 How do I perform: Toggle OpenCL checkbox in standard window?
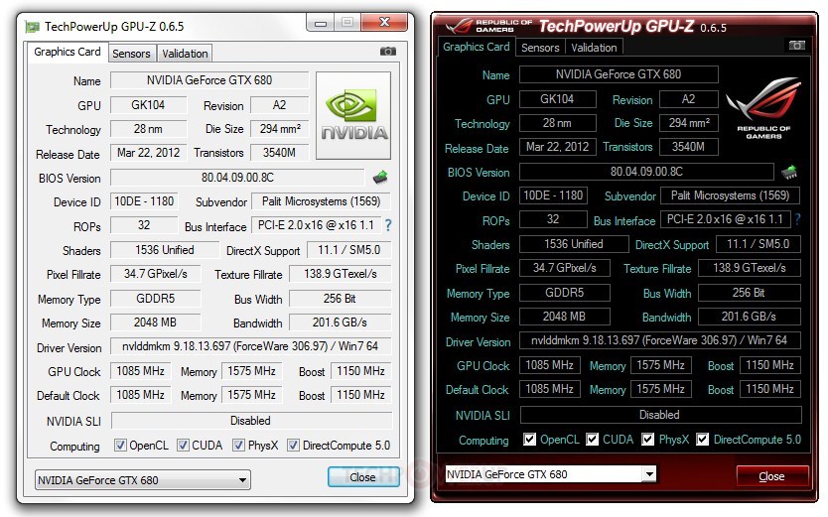(x=120, y=446)
